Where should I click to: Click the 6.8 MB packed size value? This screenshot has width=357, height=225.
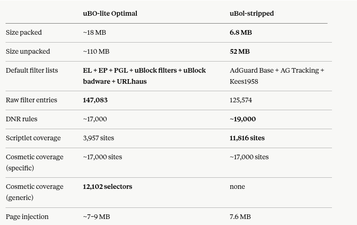[x=241, y=32]
